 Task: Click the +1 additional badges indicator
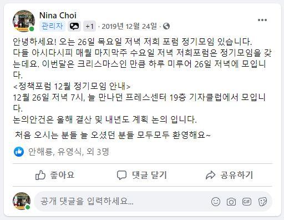click(89, 26)
